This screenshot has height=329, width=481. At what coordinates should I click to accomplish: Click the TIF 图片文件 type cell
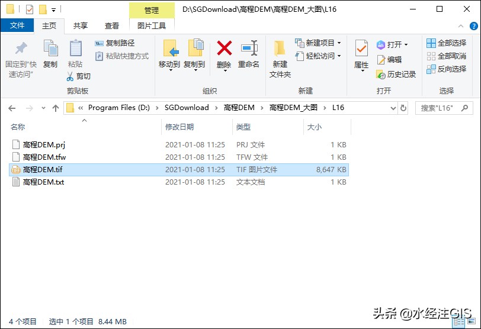click(x=256, y=169)
